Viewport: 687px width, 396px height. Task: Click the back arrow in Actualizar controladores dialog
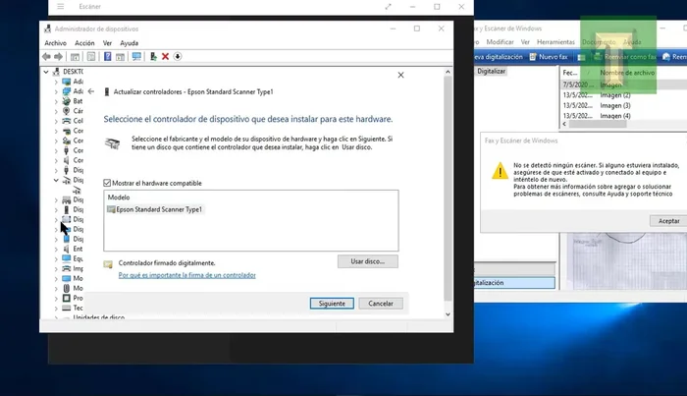point(90,91)
